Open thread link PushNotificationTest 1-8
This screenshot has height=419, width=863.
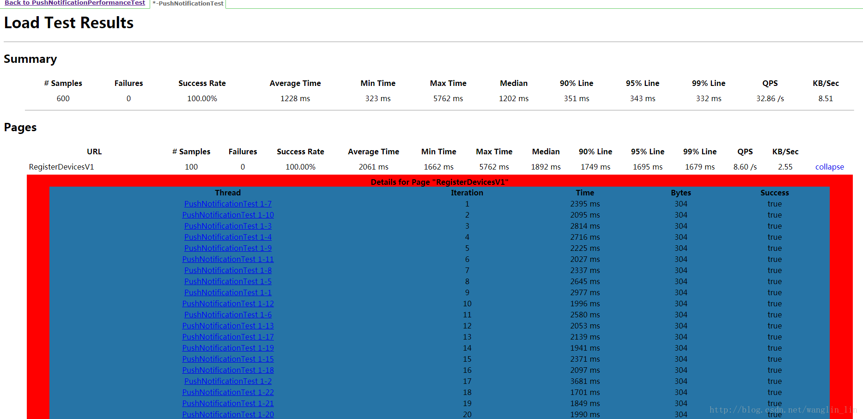click(x=228, y=270)
